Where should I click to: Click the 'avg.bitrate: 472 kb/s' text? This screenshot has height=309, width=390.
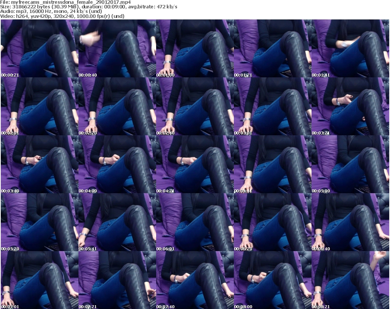[153, 7]
